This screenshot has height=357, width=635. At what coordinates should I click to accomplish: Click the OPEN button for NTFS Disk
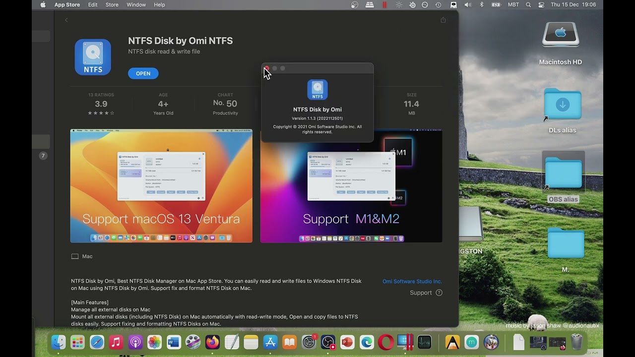tap(143, 73)
